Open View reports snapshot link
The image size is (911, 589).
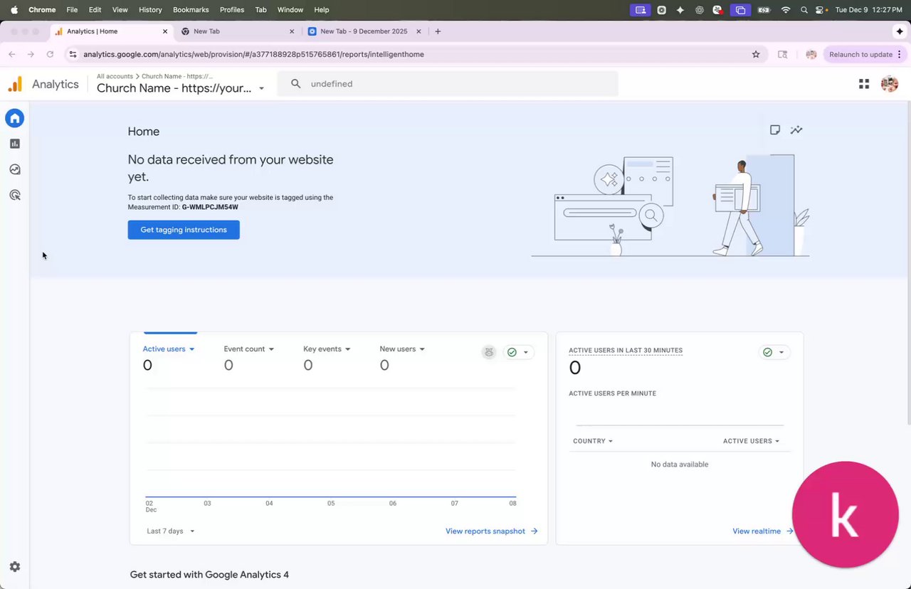[x=492, y=531]
